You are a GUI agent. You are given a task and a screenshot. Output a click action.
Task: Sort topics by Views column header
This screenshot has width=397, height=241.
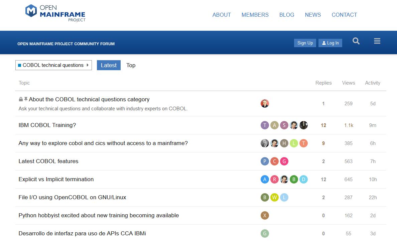349,83
